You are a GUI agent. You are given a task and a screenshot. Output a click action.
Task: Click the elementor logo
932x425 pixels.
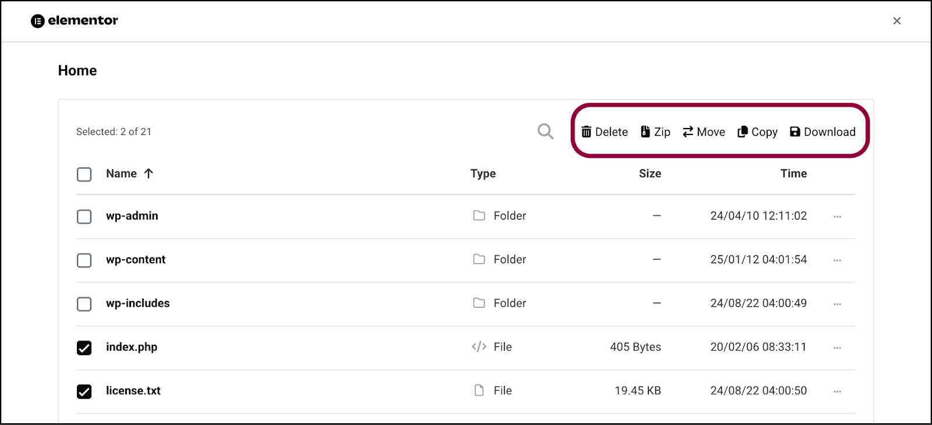tap(75, 21)
